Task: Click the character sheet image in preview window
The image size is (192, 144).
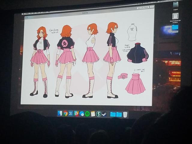Action: click(87, 60)
